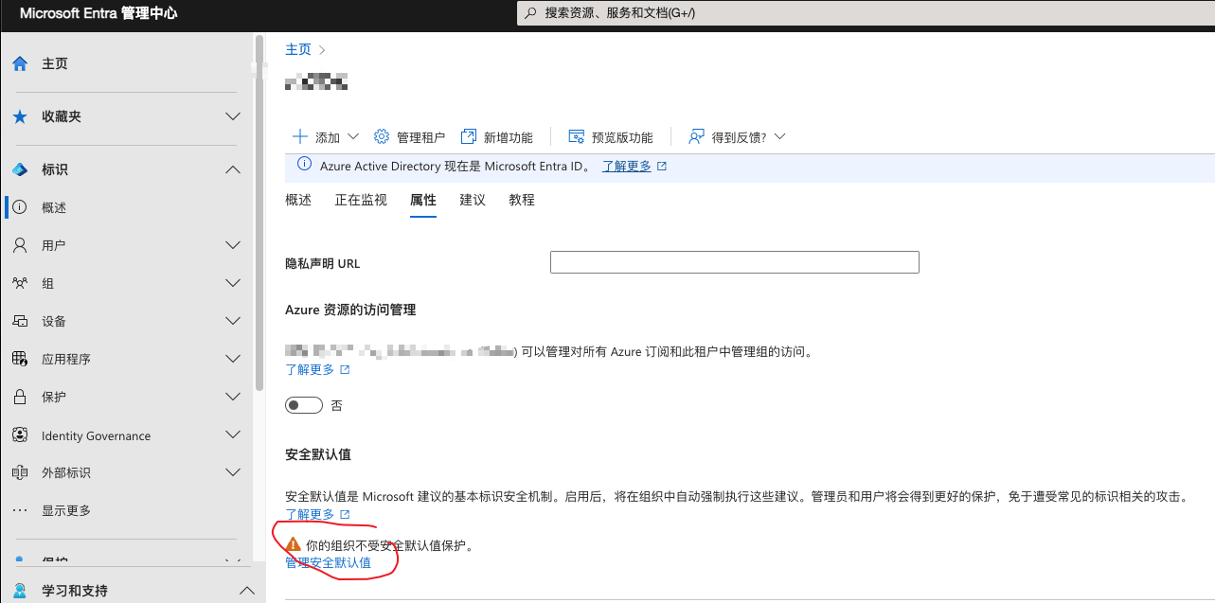Click the 管理租户 gear icon
Image resolution: width=1215 pixels, height=603 pixels.
tap(382, 136)
